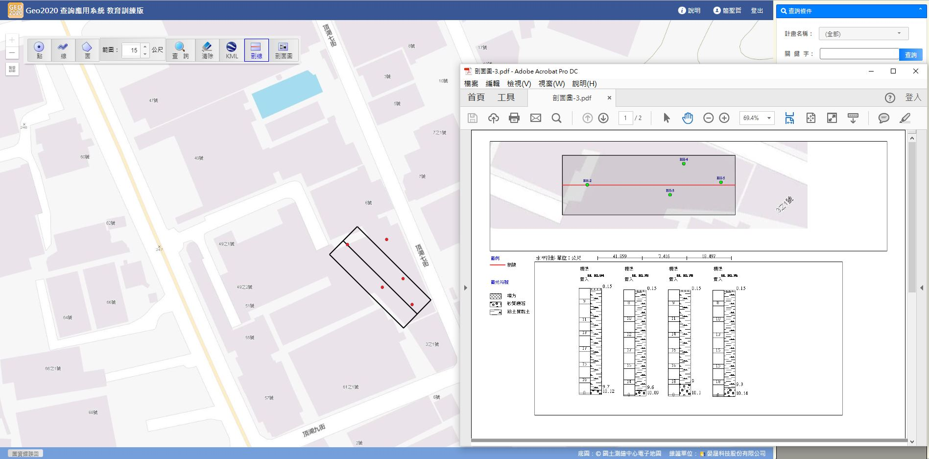Zoom out the PDF with minus icon
The height and width of the screenshot is (459, 929).
click(708, 118)
